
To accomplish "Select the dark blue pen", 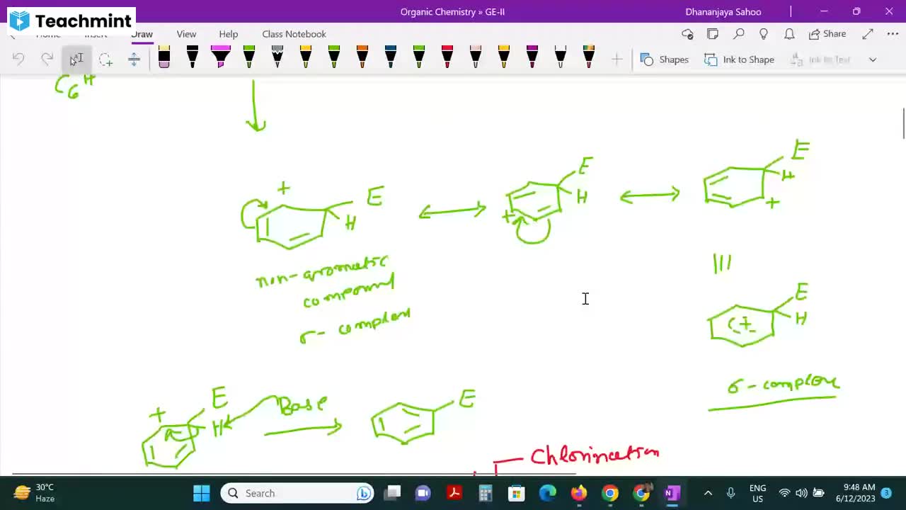I will tap(391, 57).
